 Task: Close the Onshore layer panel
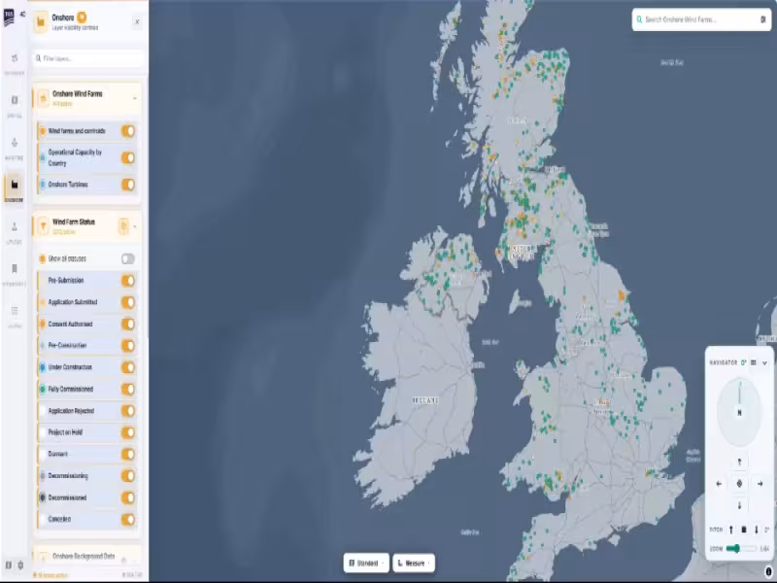pyautogui.click(x=137, y=21)
